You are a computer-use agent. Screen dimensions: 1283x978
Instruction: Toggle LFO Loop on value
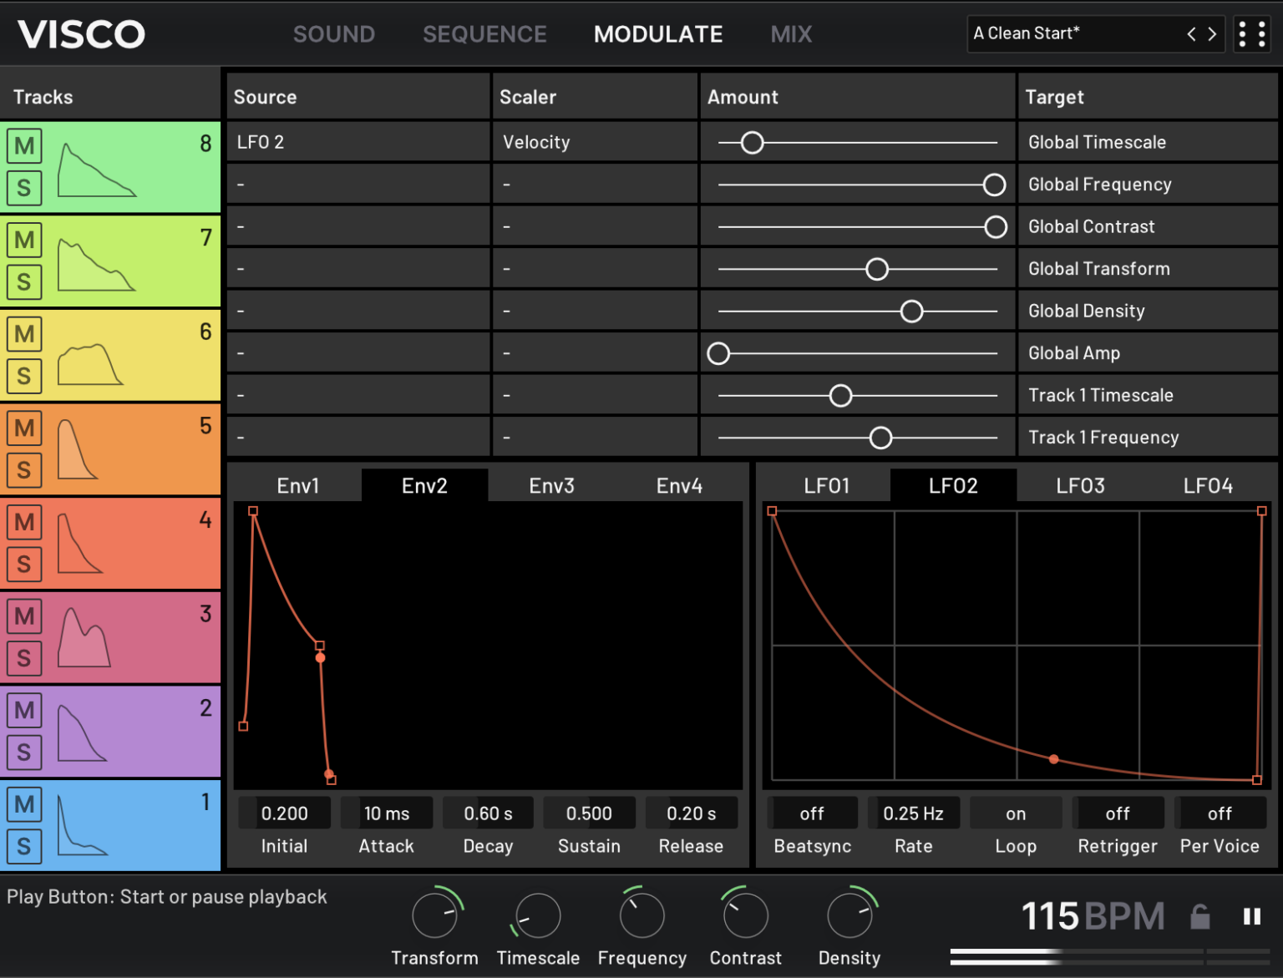point(1016,813)
